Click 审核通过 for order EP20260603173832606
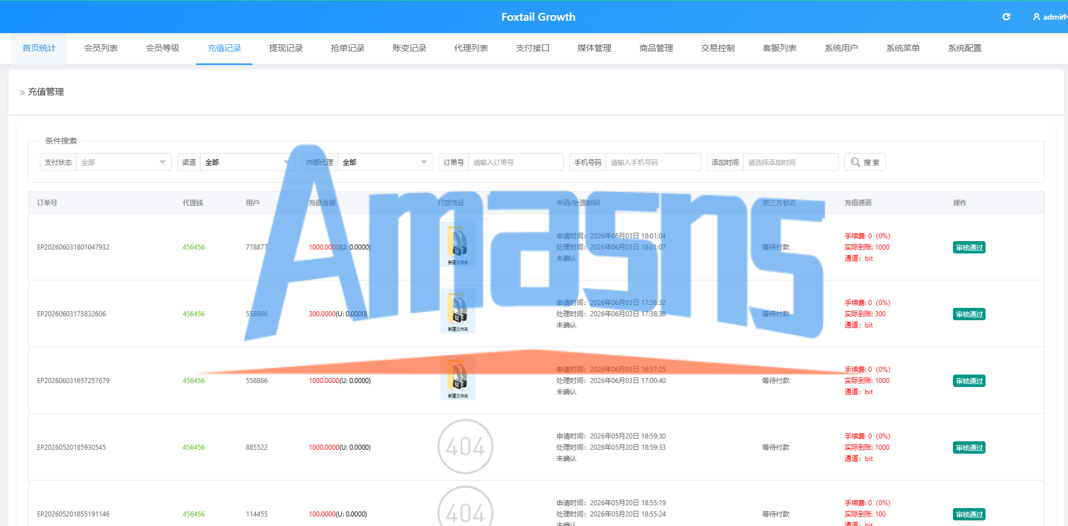Viewport: 1068px width, 526px height. (x=969, y=314)
